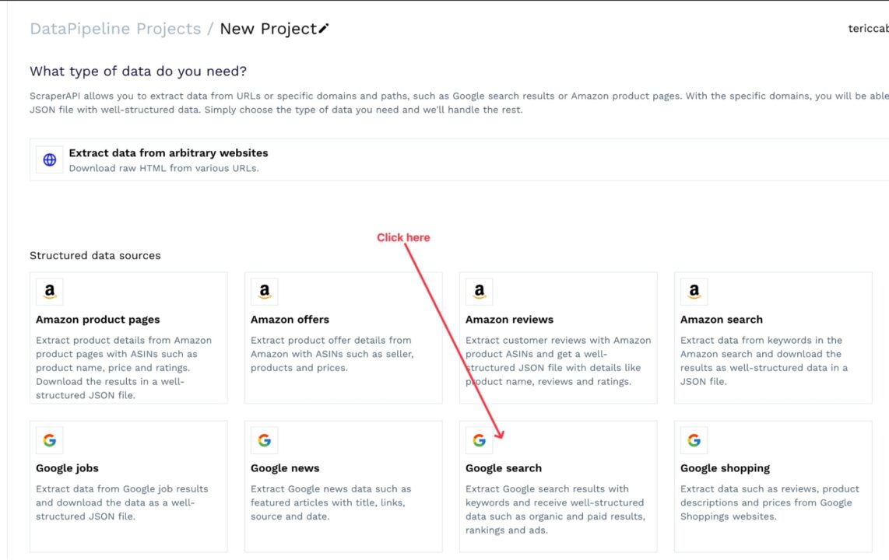Select the Google news title
Image resolution: width=889 pixels, height=560 pixels.
pyautogui.click(x=285, y=468)
